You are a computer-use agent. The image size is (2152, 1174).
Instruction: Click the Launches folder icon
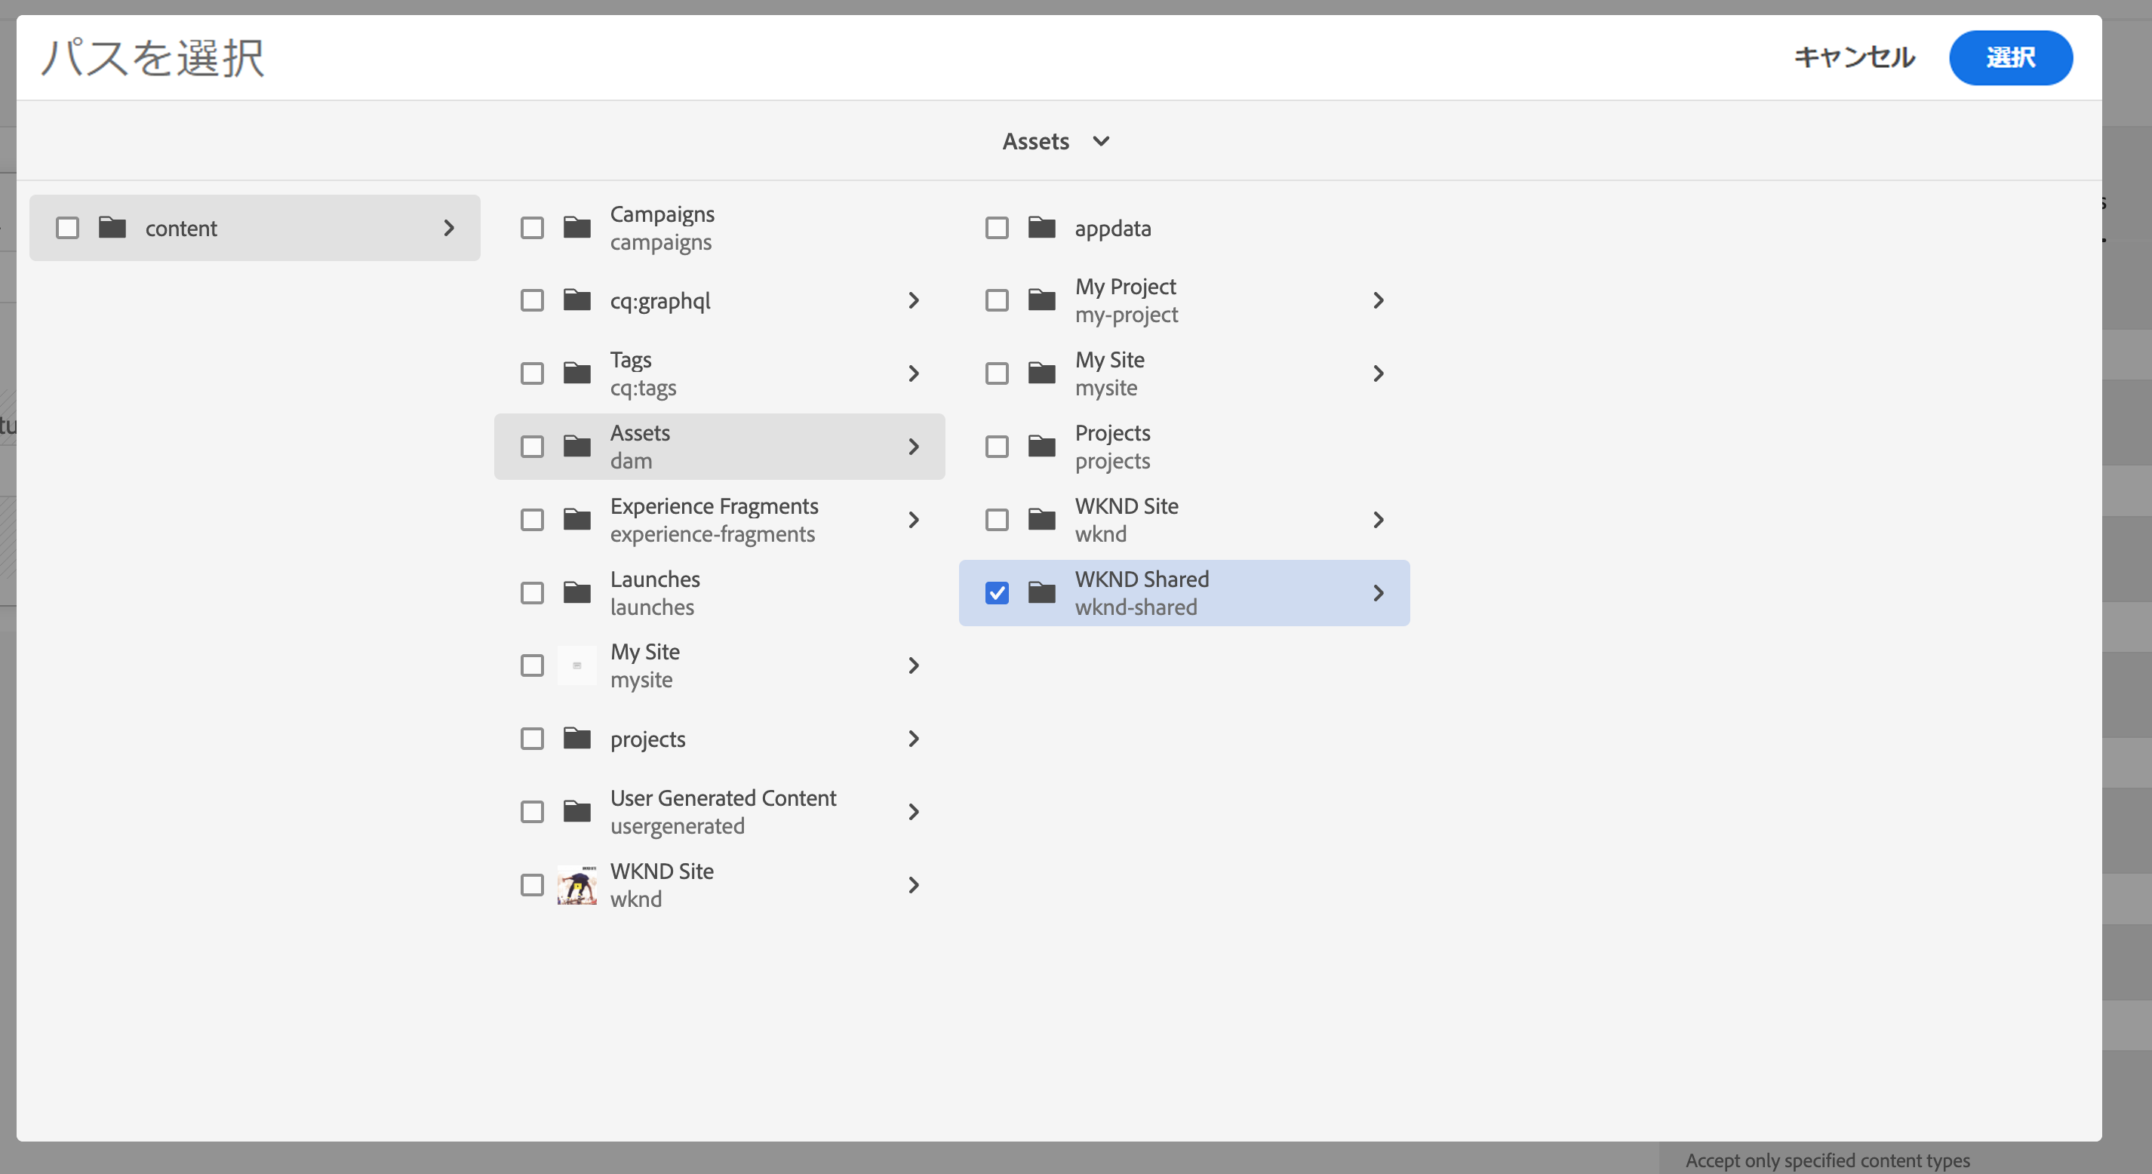pyautogui.click(x=576, y=592)
